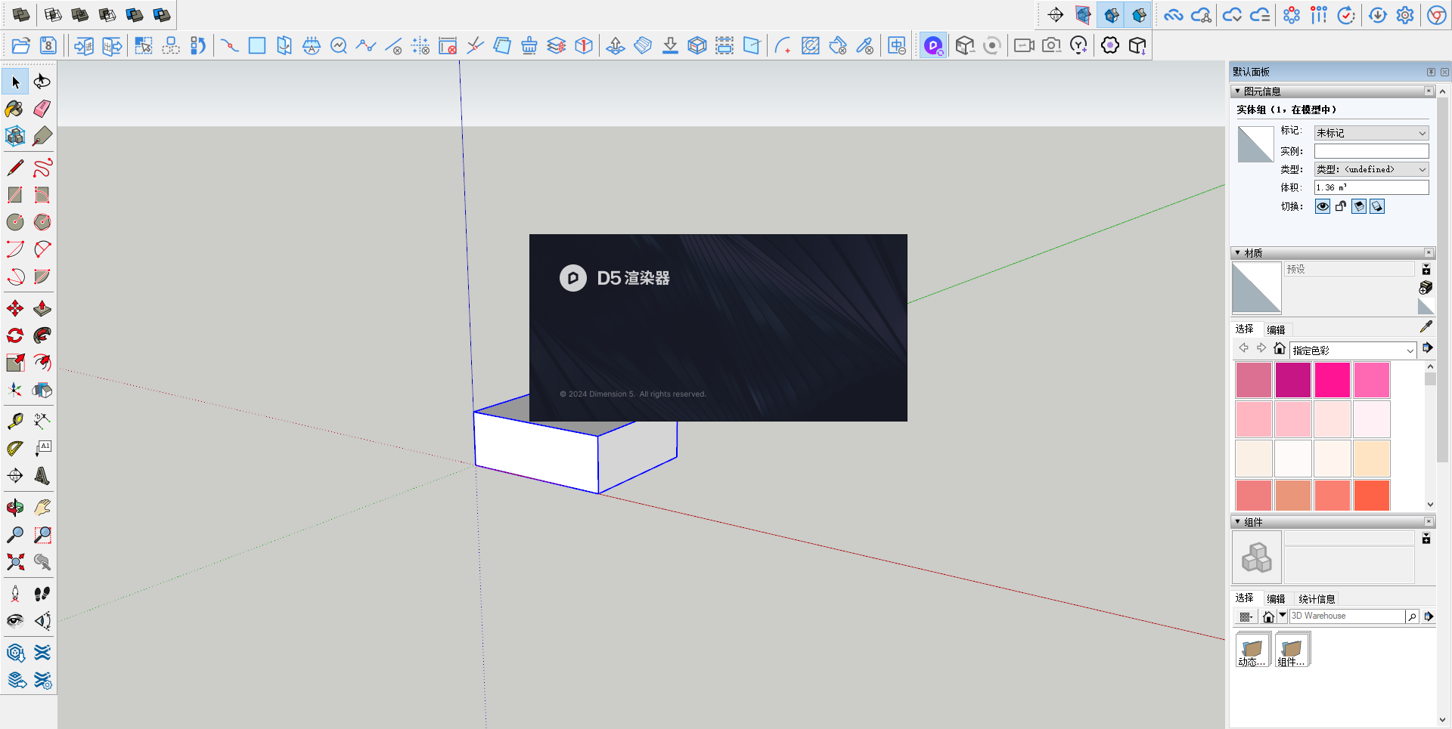Switch to the materials 选择 tab
The image size is (1452, 729).
(1244, 329)
